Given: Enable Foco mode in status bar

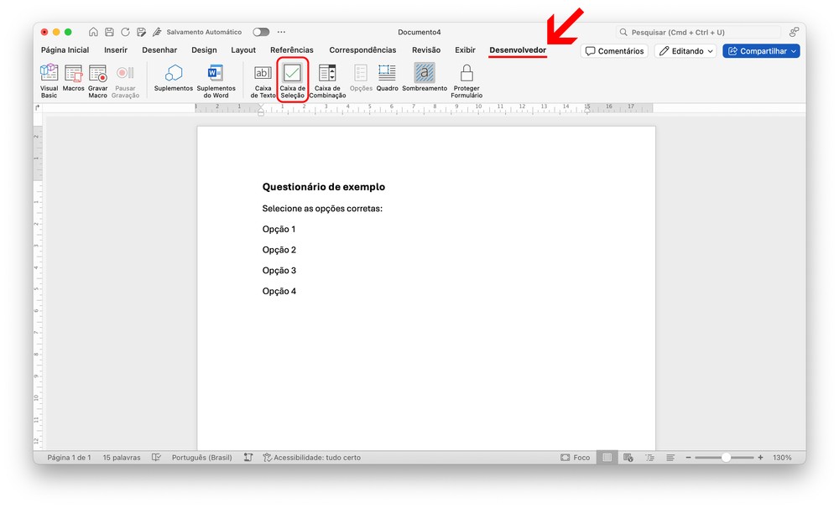Looking at the screenshot, I should tap(576, 458).
